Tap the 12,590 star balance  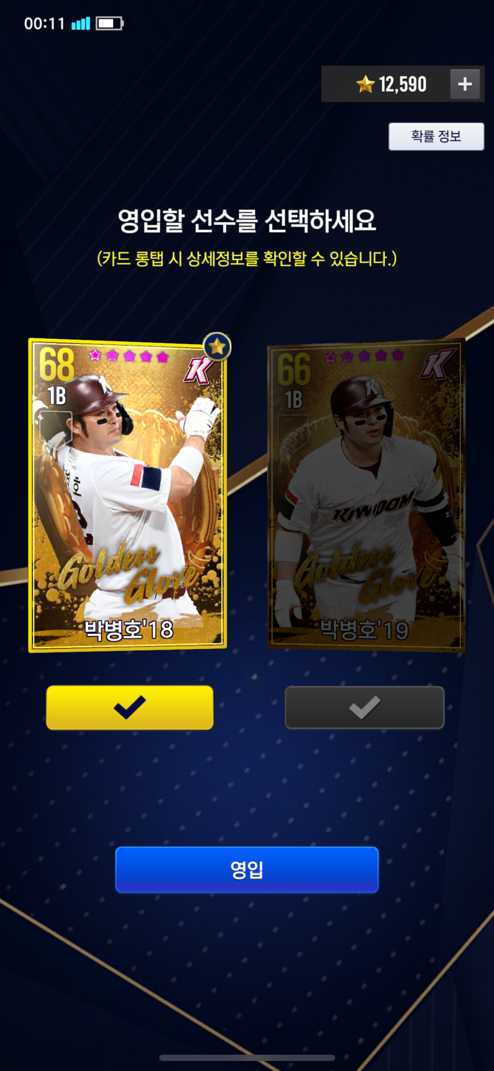pyautogui.click(x=403, y=84)
